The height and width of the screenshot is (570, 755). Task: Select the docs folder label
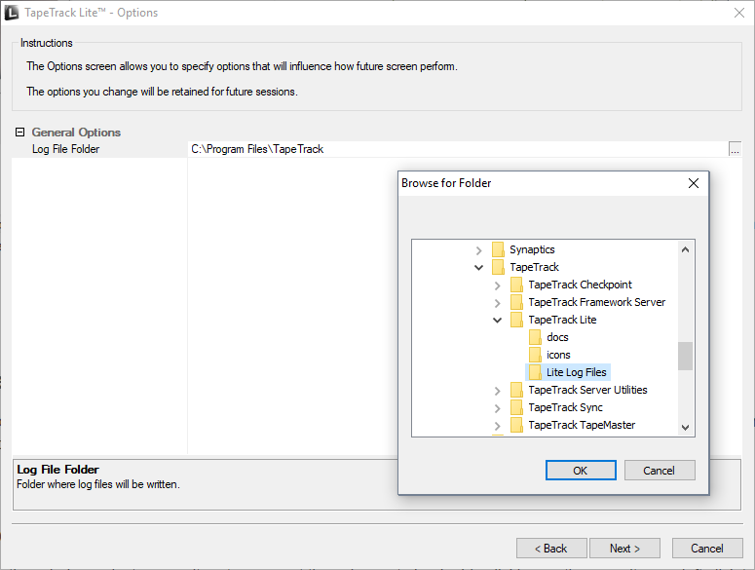pos(557,337)
